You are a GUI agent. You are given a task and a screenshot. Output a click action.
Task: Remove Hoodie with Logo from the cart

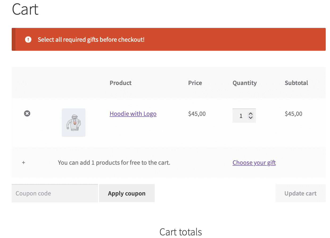click(27, 113)
